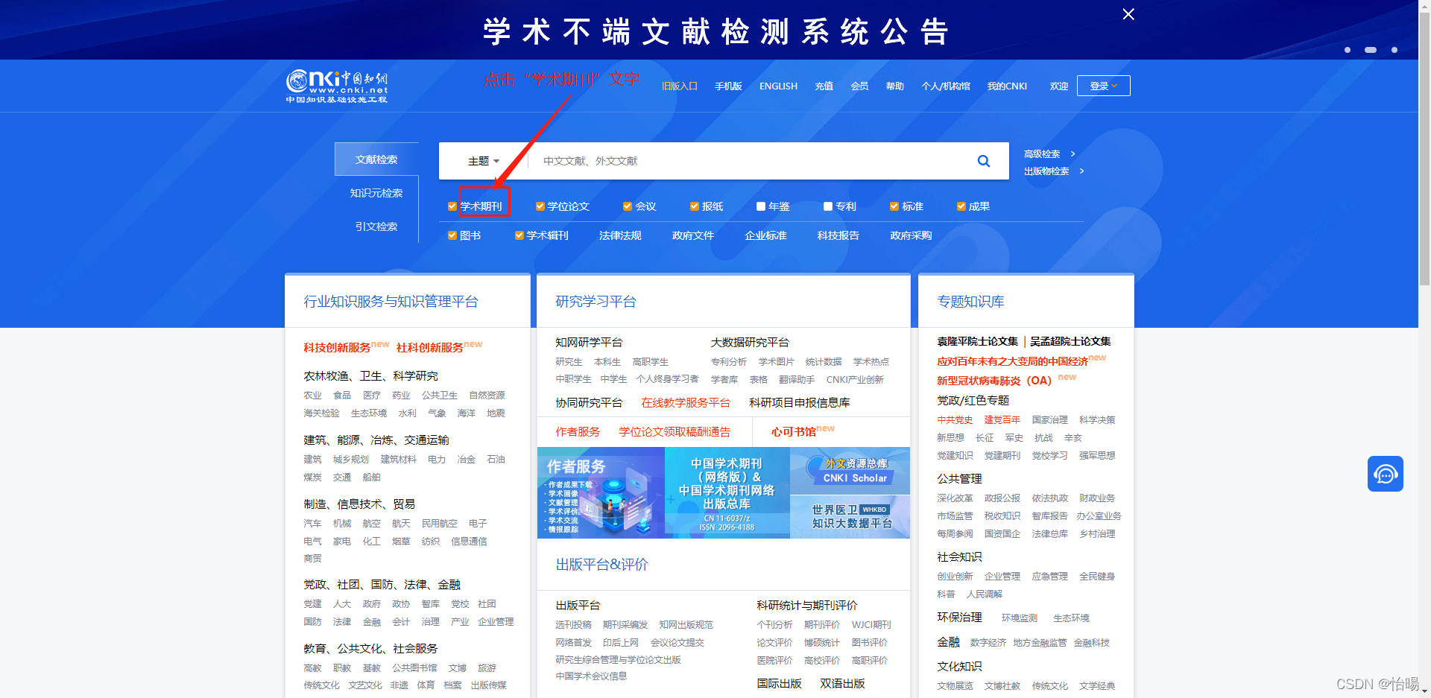Viewport: 1431px width, 698px height.
Task: Check the 年鉴 checkbox
Action: [761, 206]
